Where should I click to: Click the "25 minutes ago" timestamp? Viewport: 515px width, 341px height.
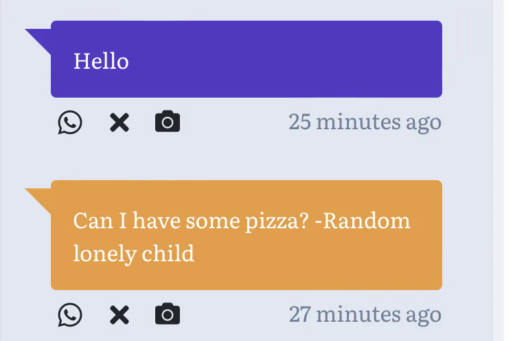pyautogui.click(x=365, y=122)
